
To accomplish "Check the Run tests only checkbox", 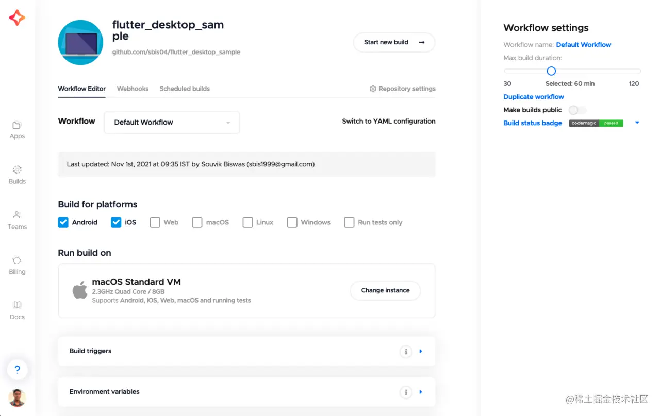I will point(349,222).
